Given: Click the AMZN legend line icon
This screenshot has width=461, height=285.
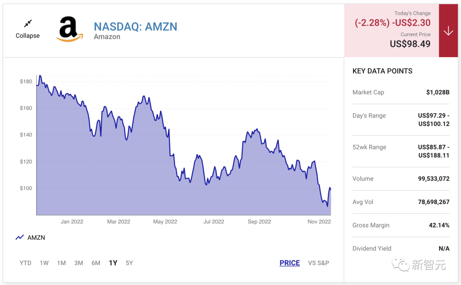Looking at the screenshot, I should click(x=20, y=238).
